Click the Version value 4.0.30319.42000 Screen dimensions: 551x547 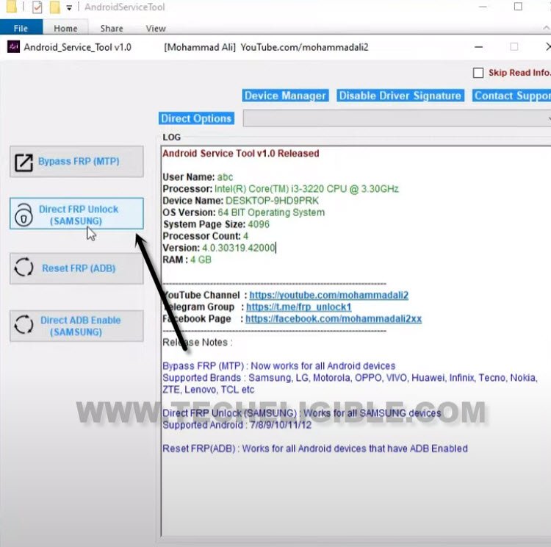tap(238, 248)
